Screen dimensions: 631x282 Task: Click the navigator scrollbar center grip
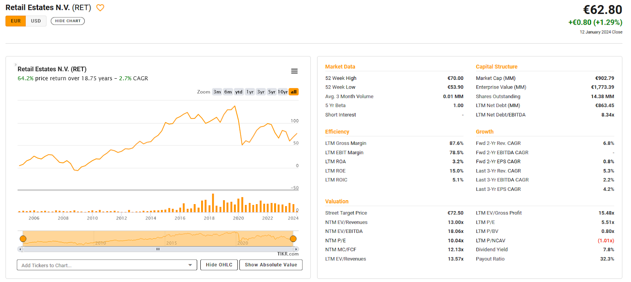[158, 249]
